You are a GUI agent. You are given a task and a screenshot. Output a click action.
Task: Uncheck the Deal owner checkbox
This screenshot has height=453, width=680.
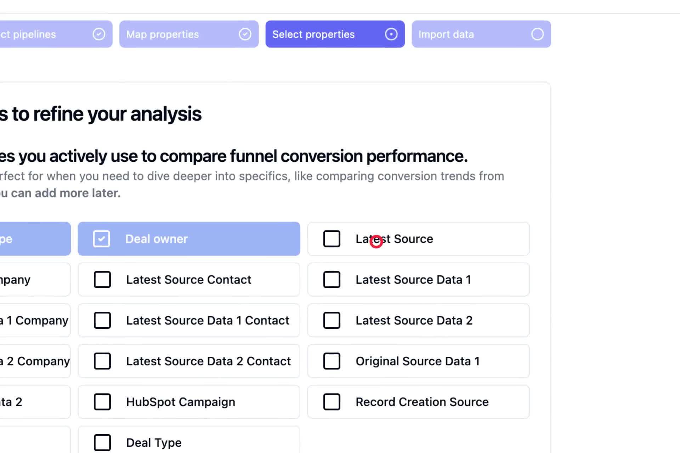[102, 239]
